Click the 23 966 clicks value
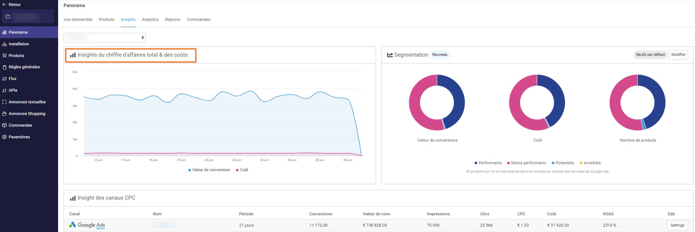This screenshot has height=232, width=695. pos(486,225)
